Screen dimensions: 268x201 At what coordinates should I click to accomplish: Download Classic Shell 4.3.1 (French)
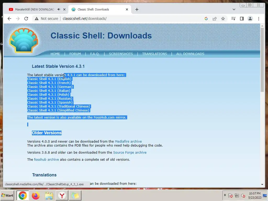[49, 83]
